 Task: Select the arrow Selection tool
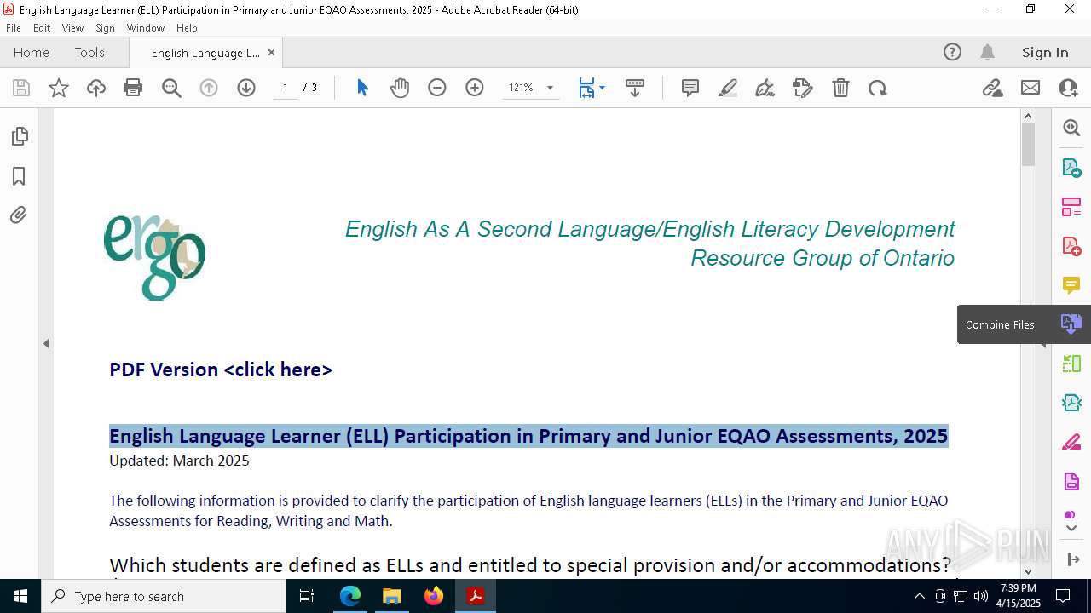click(x=362, y=88)
